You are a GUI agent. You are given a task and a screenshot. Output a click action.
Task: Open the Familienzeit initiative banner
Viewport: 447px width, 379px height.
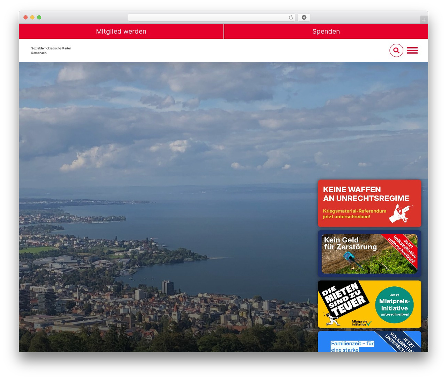(x=369, y=342)
